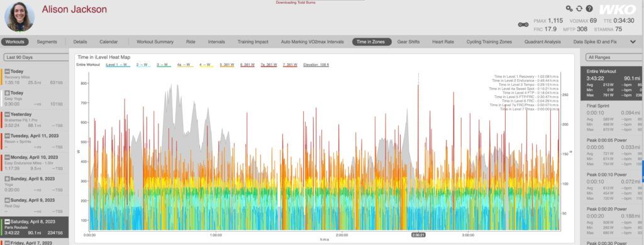Click the 2:36:21 timeline cursor marker

coord(418,235)
